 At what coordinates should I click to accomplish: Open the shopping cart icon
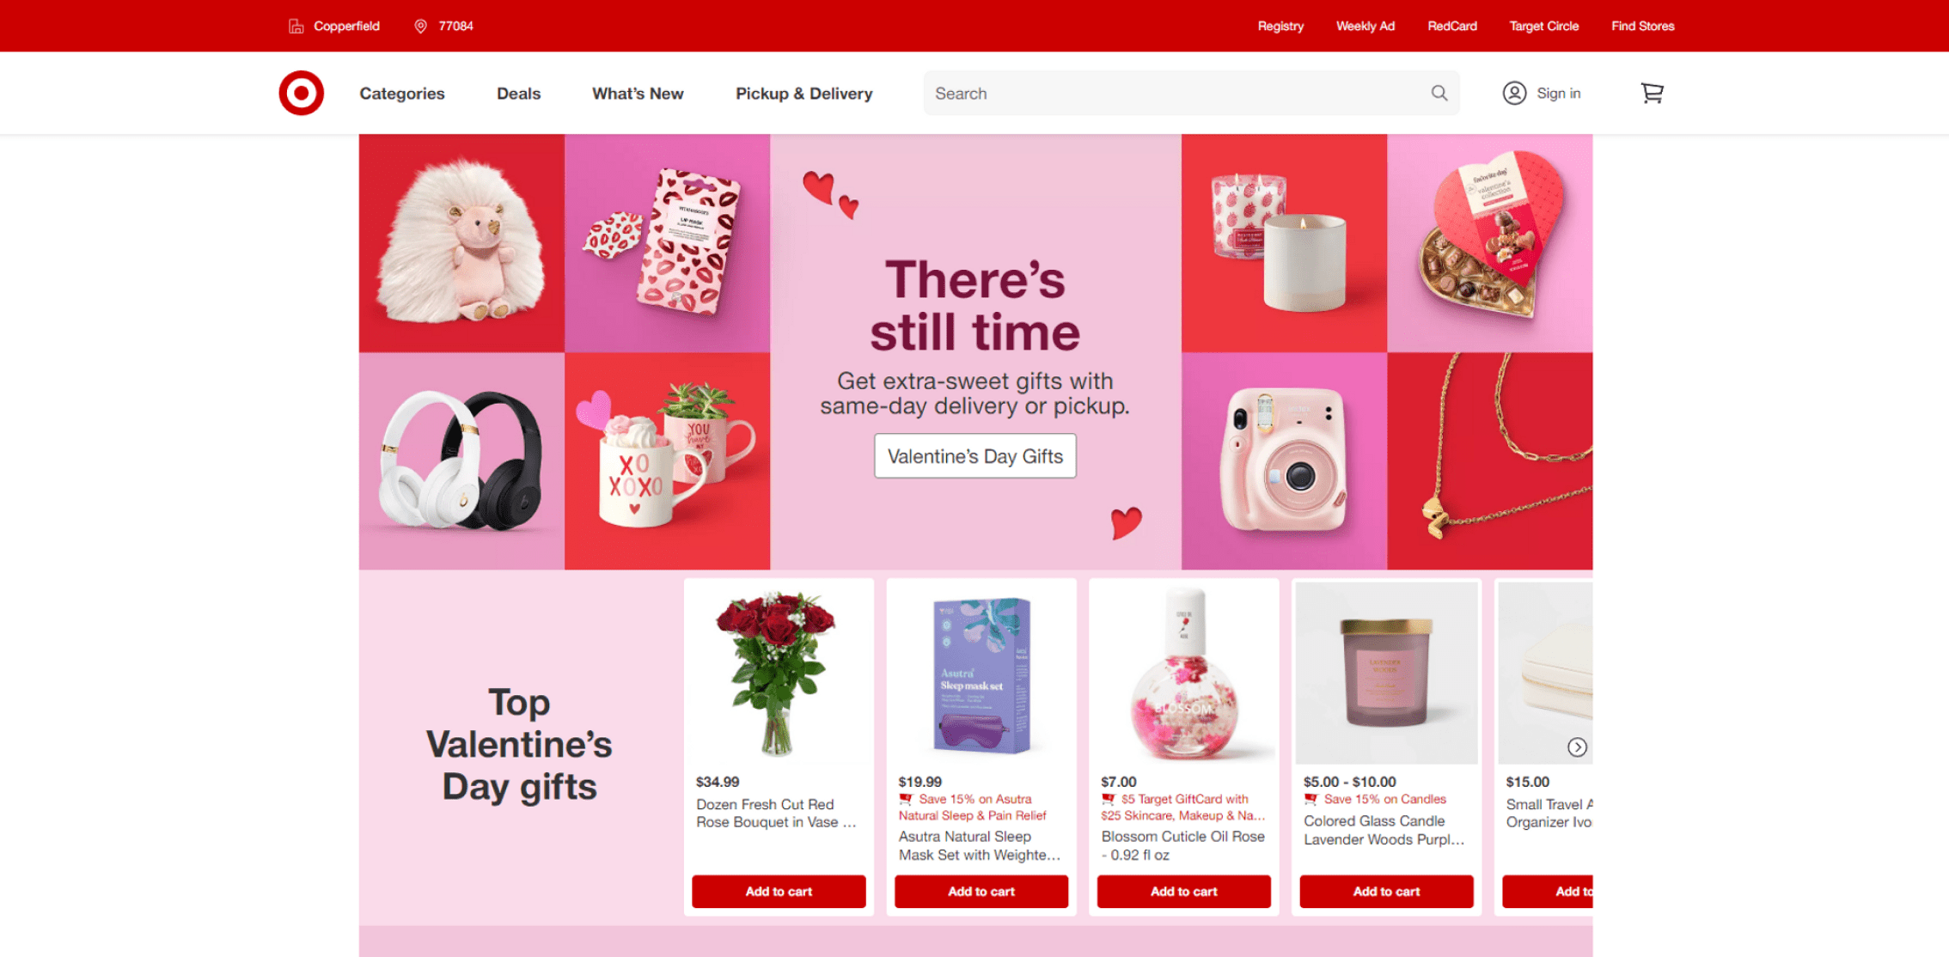[1652, 93]
